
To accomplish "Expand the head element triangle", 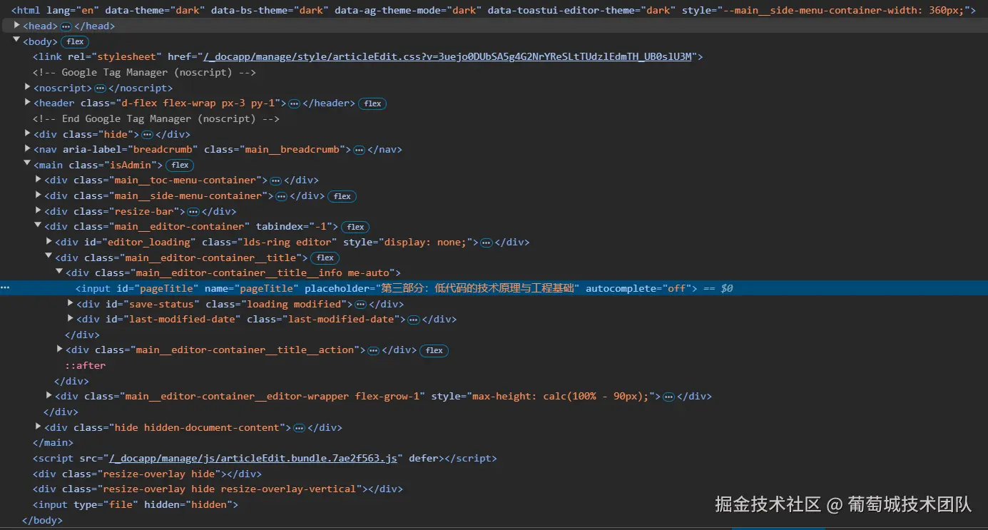I will pyautogui.click(x=17, y=26).
